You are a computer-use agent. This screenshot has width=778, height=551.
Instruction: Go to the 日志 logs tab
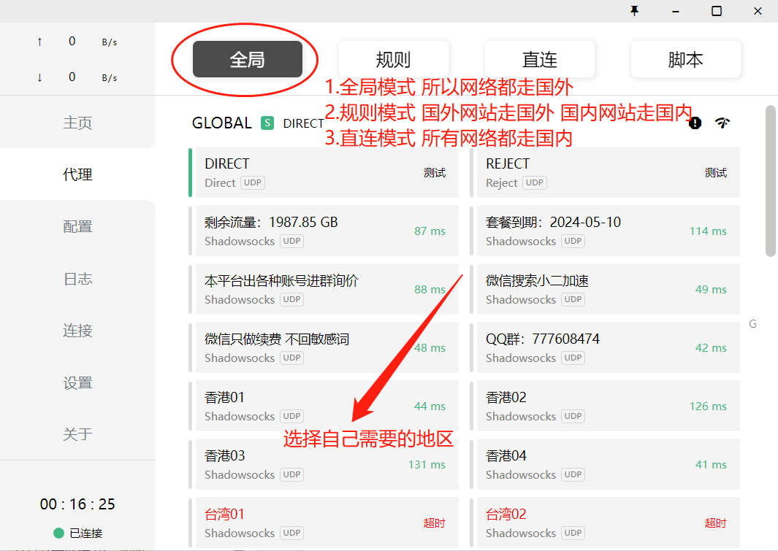click(77, 279)
